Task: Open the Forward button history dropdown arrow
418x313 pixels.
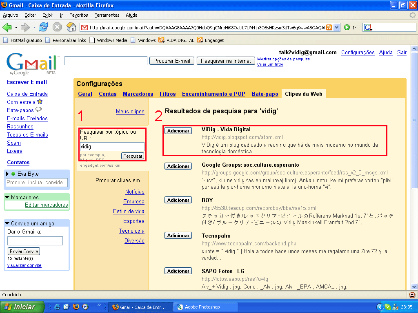Action: click(x=34, y=27)
